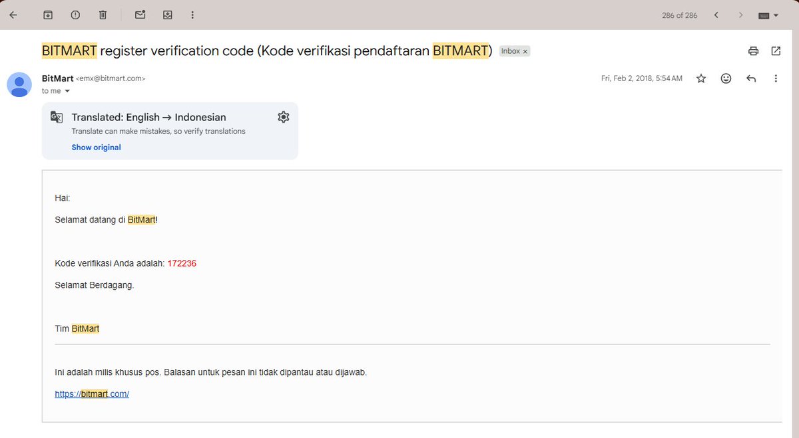Open the input tools keyboard dropdown

pos(768,15)
